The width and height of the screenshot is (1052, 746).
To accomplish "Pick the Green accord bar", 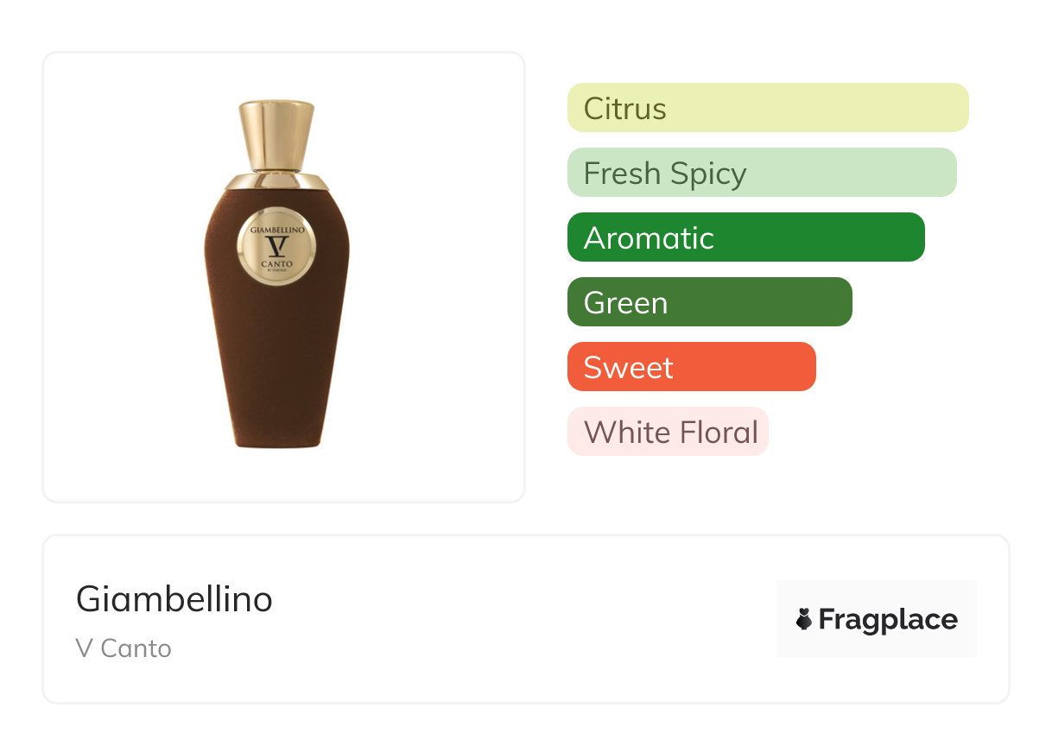I will point(709,302).
